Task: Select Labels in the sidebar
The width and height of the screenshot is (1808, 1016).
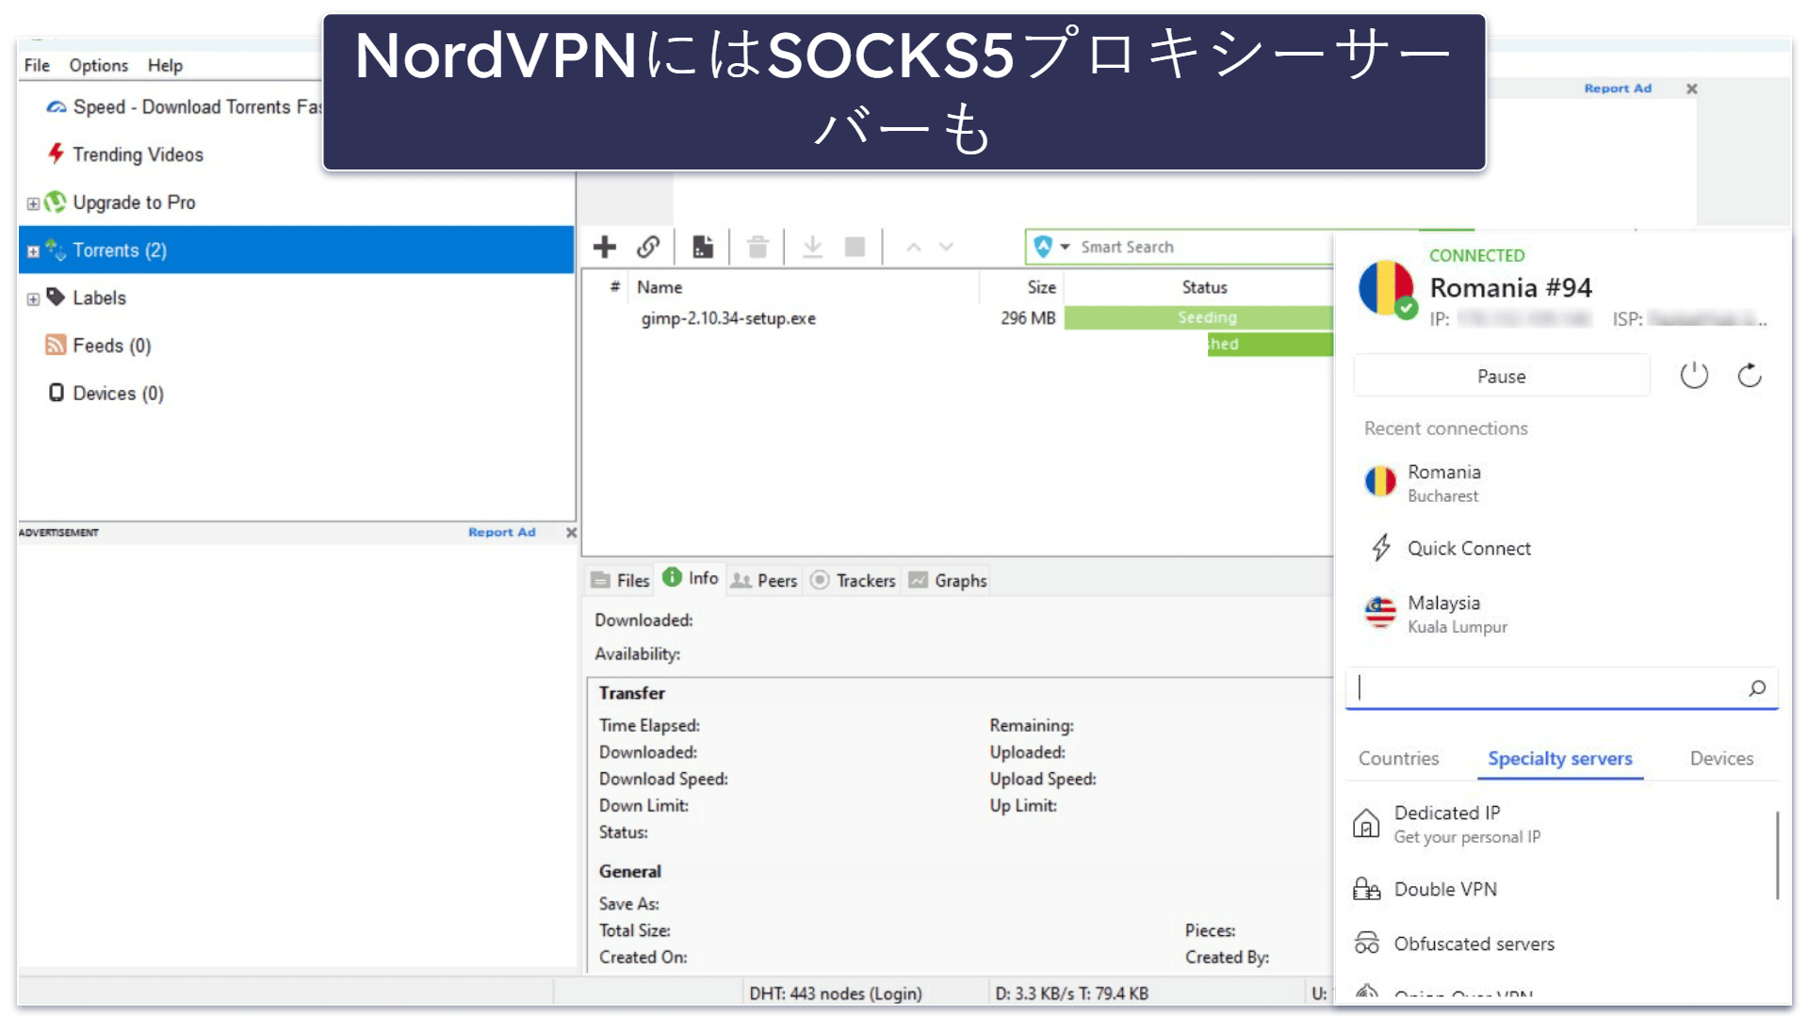Action: click(x=99, y=298)
